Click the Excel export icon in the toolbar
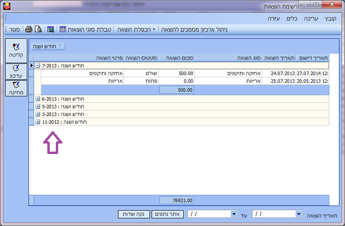 51,29
